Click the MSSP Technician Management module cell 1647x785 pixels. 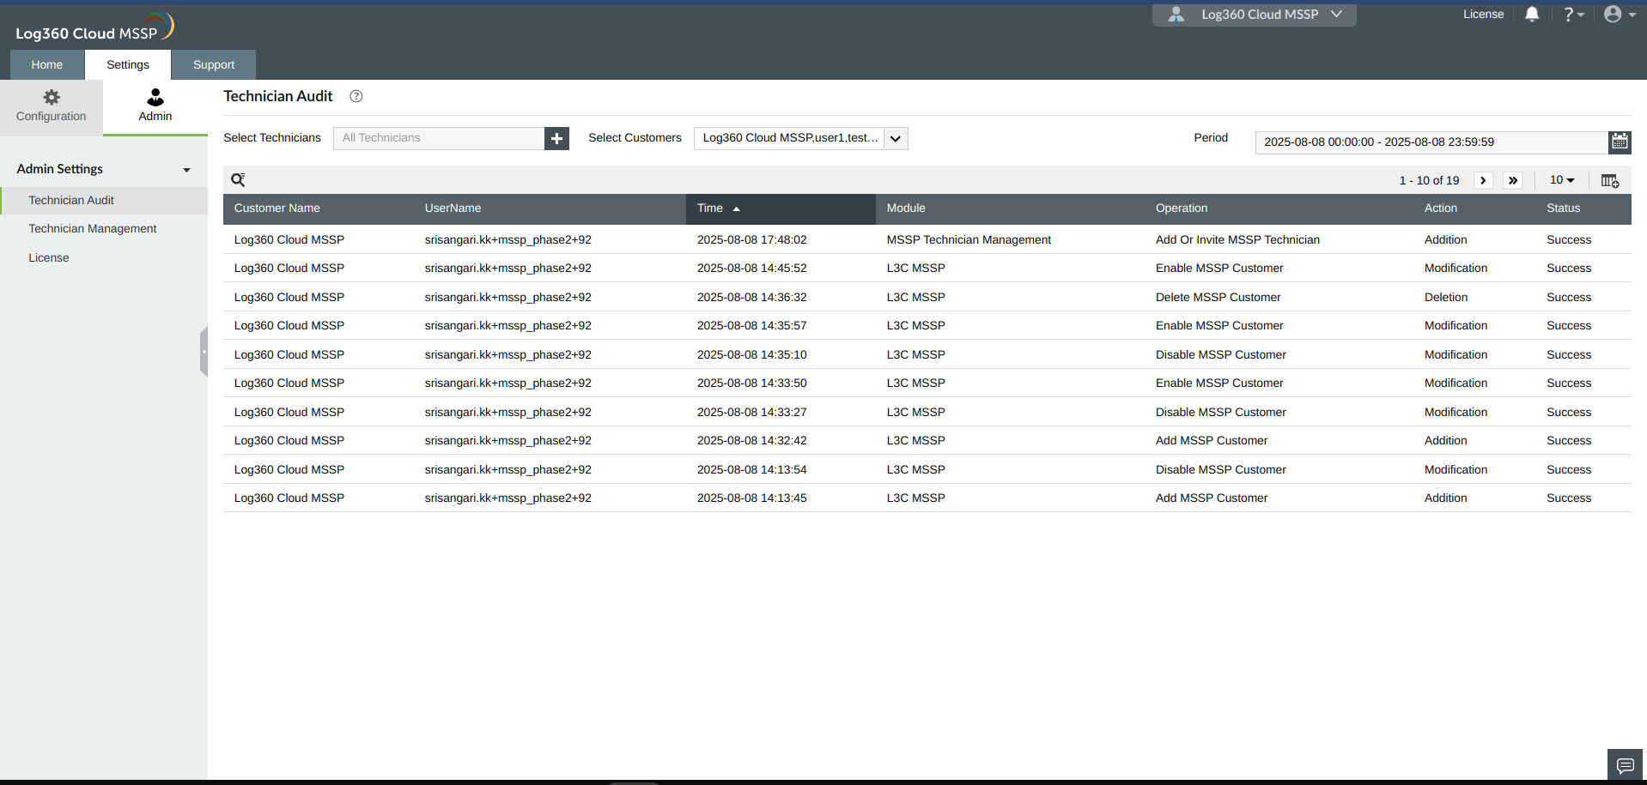tap(969, 240)
